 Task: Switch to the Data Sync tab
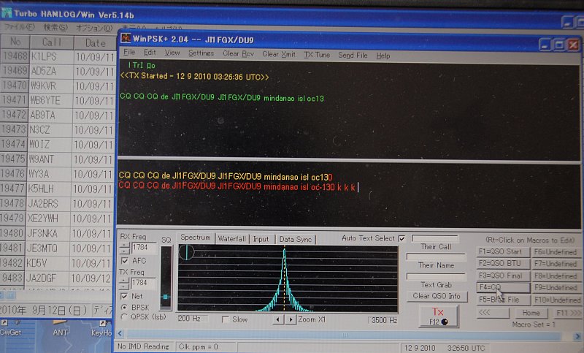(295, 239)
